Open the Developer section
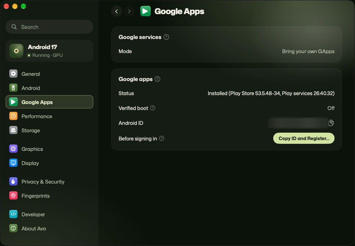The height and width of the screenshot is (246, 355). [49, 214]
